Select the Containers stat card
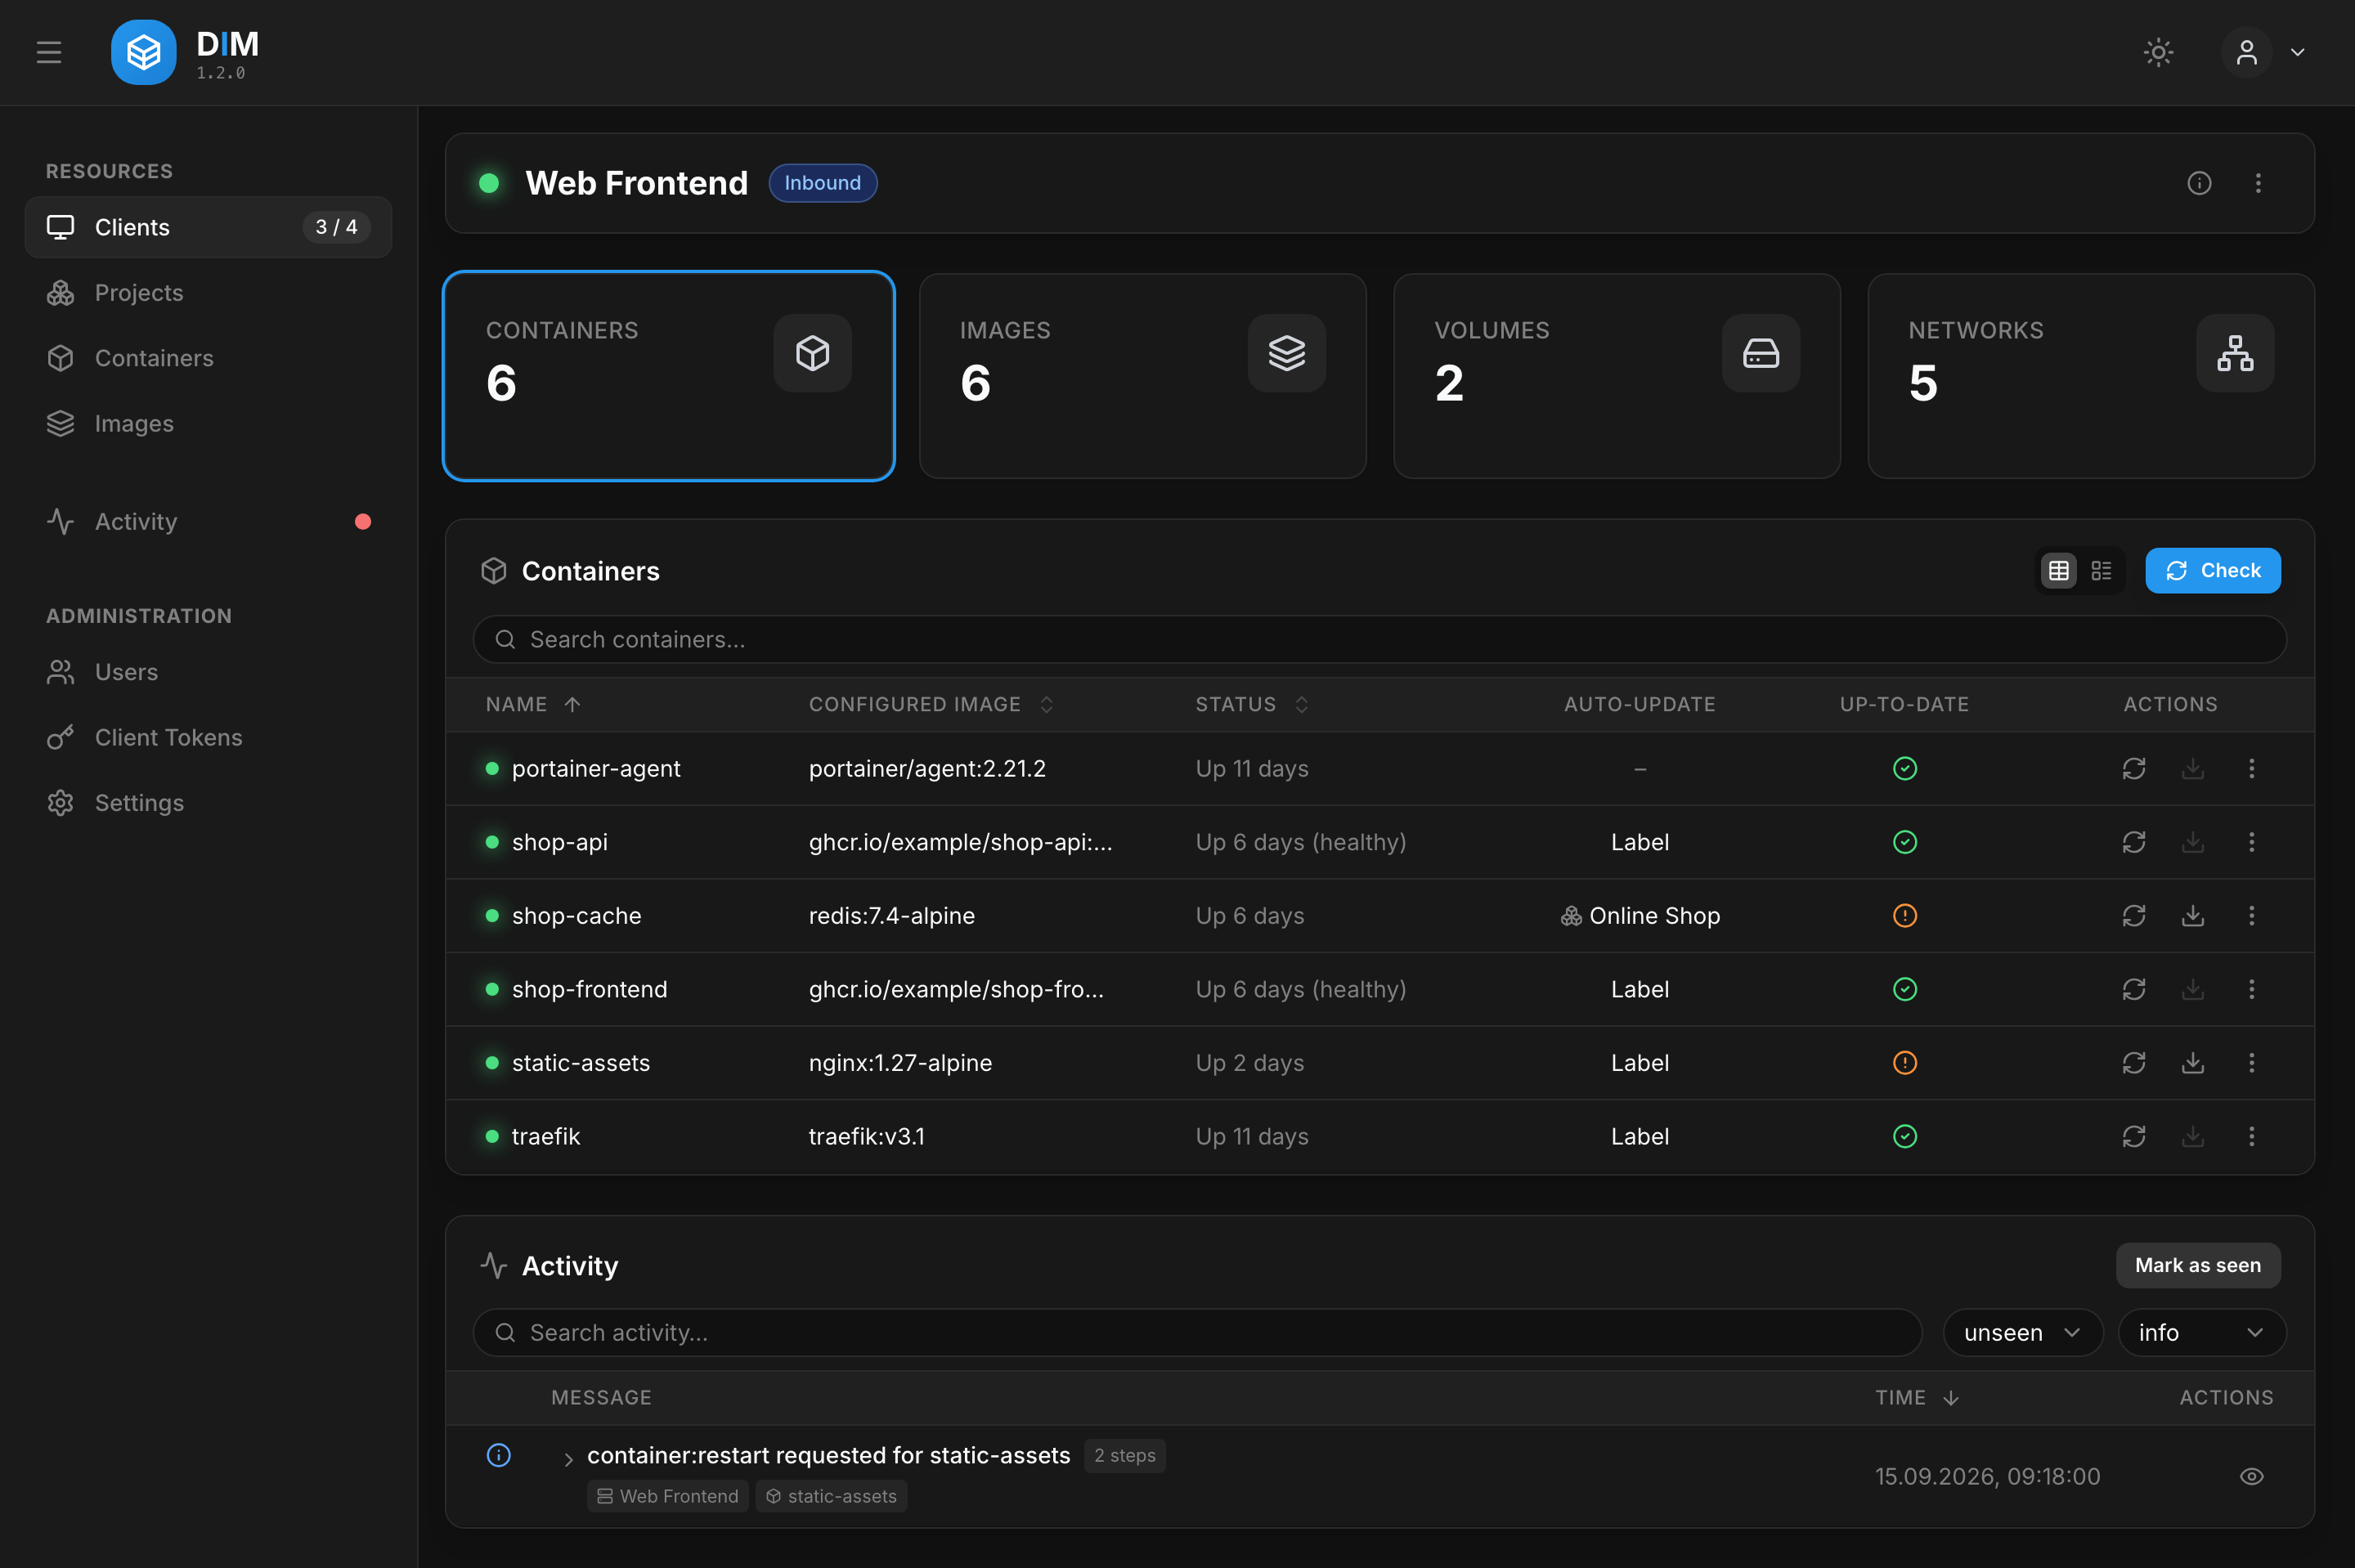Image resolution: width=2355 pixels, height=1568 pixels. point(668,376)
